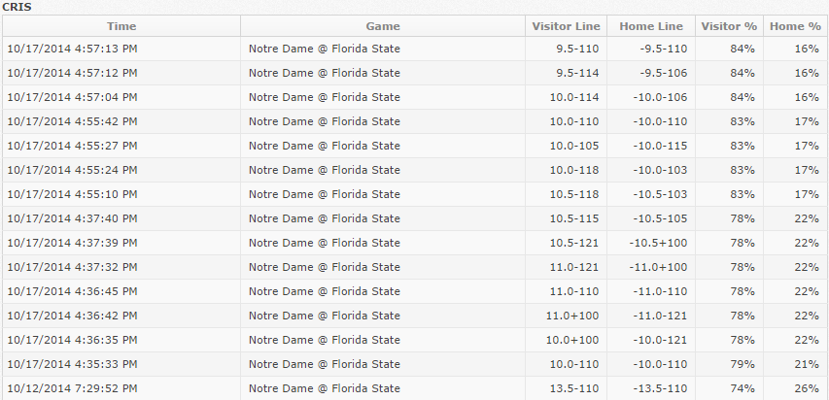Select the Visitor Line column header
Viewport: 829px width, 400px height.
point(566,26)
